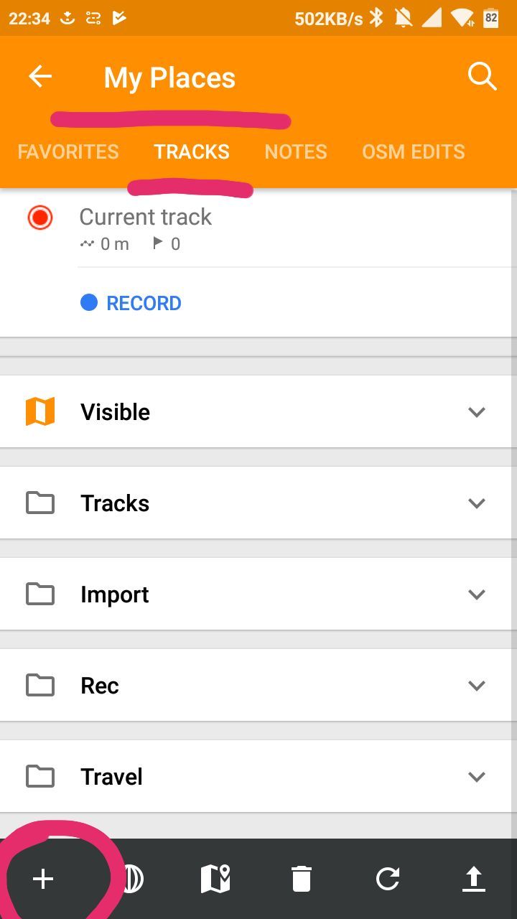Tap the refresh icon in the bottom toolbar
Image resolution: width=517 pixels, height=919 pixels.
point(388,879)
